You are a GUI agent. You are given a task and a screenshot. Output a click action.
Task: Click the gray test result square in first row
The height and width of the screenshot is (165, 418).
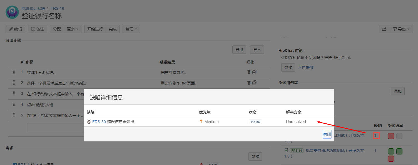(x=399, y=136)
